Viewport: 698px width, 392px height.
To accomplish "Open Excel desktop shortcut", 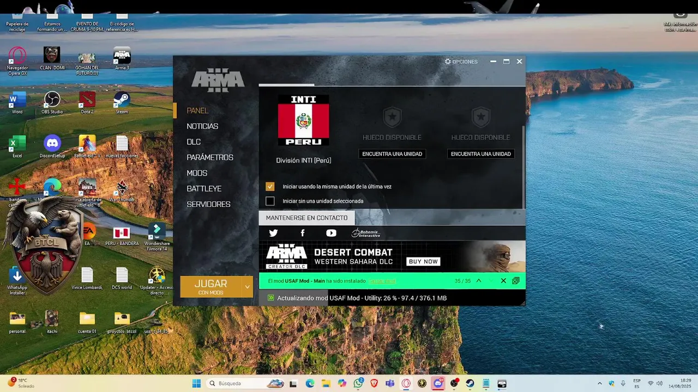I will (17, 147).
